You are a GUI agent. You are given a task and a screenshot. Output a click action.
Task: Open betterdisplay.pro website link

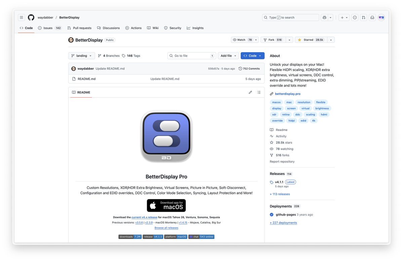pyautogui.click(x=288, y=94)
